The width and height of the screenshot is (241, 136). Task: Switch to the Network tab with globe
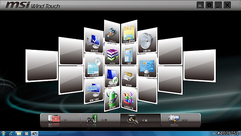click(181, 120)
